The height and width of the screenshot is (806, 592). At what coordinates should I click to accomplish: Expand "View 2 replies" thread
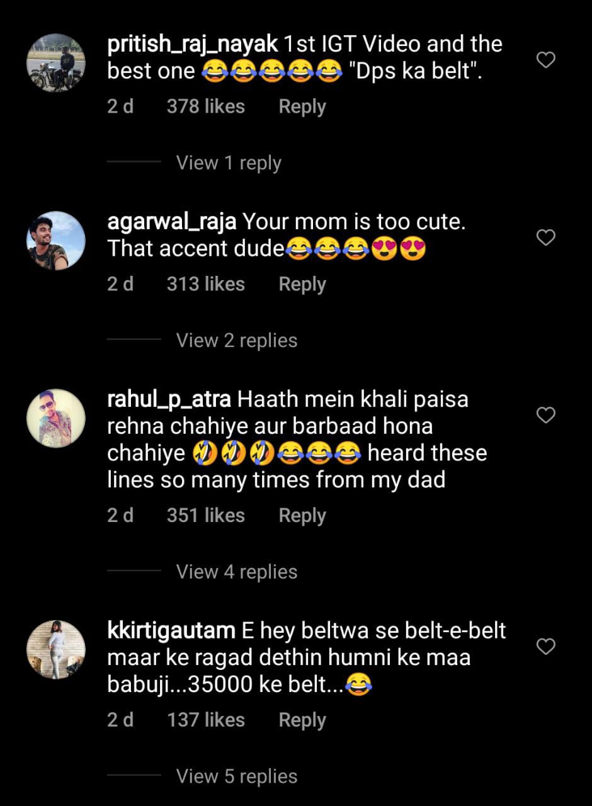pos(237,341)
